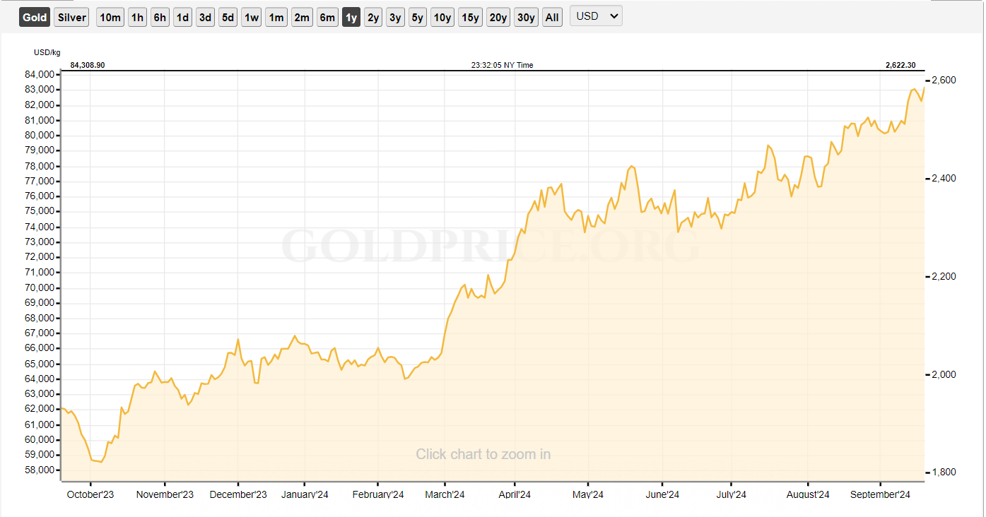The height and width of the screenshot is (517, 986).
Task: Select the Gold tab
Action: (x=35, y=17)
